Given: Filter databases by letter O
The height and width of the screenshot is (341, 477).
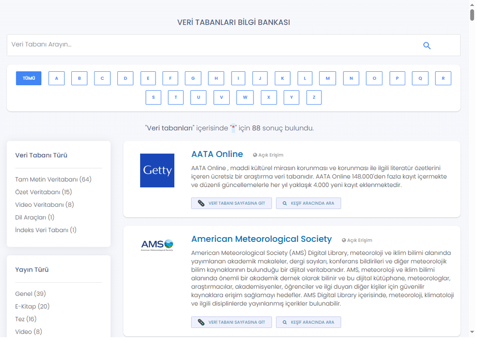Looking at the screenshot, I should 374,78.
